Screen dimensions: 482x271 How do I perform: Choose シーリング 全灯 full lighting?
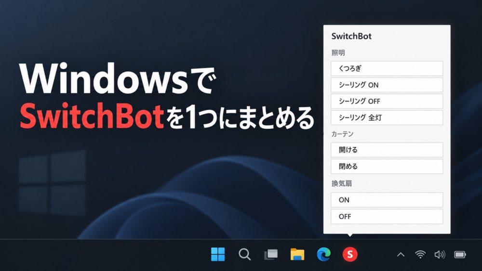coord(387,117)
